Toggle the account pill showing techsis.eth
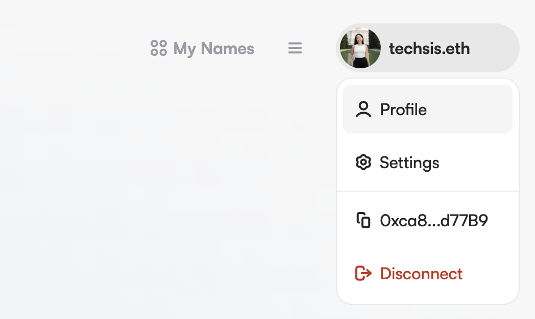This screenshot has height=319, width=535. [x=428, y=48]
